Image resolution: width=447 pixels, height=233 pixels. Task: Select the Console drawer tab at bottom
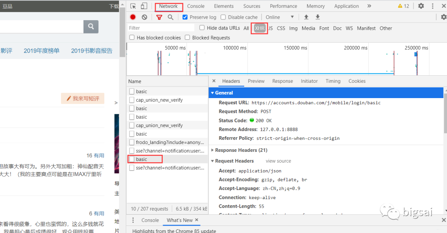150,220
